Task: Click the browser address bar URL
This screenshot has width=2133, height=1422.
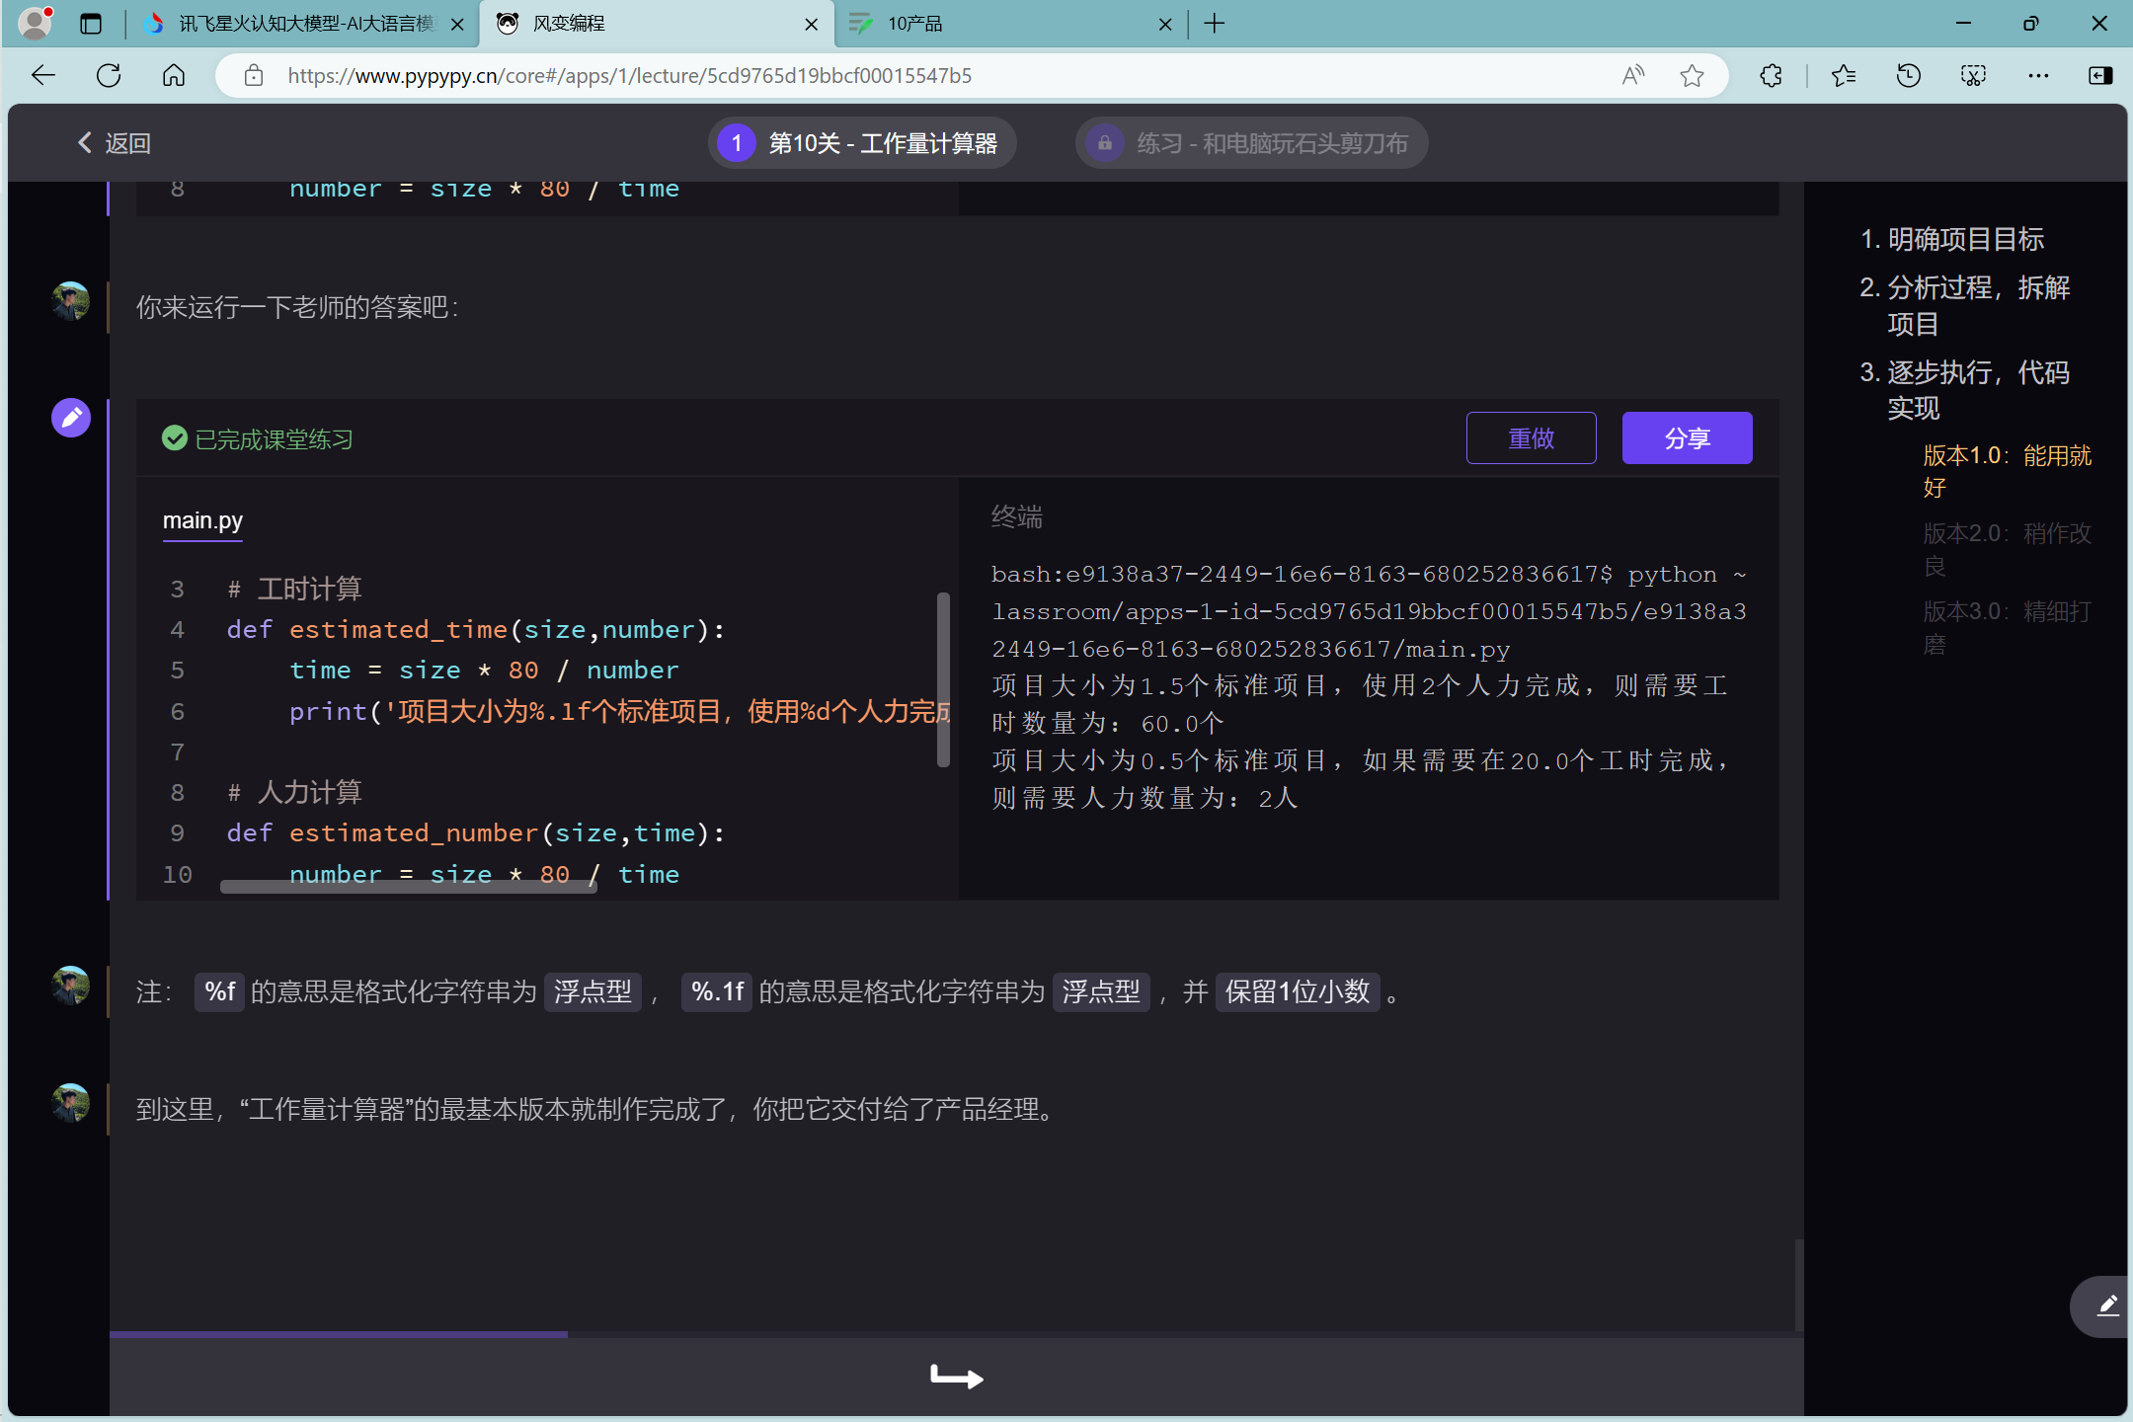Action: tap(630, 76)
